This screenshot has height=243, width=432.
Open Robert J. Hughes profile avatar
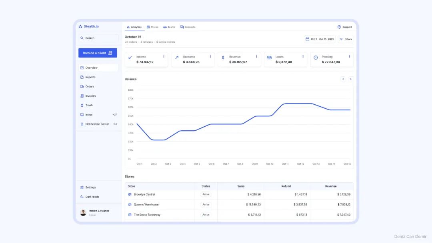pos(83,213)
